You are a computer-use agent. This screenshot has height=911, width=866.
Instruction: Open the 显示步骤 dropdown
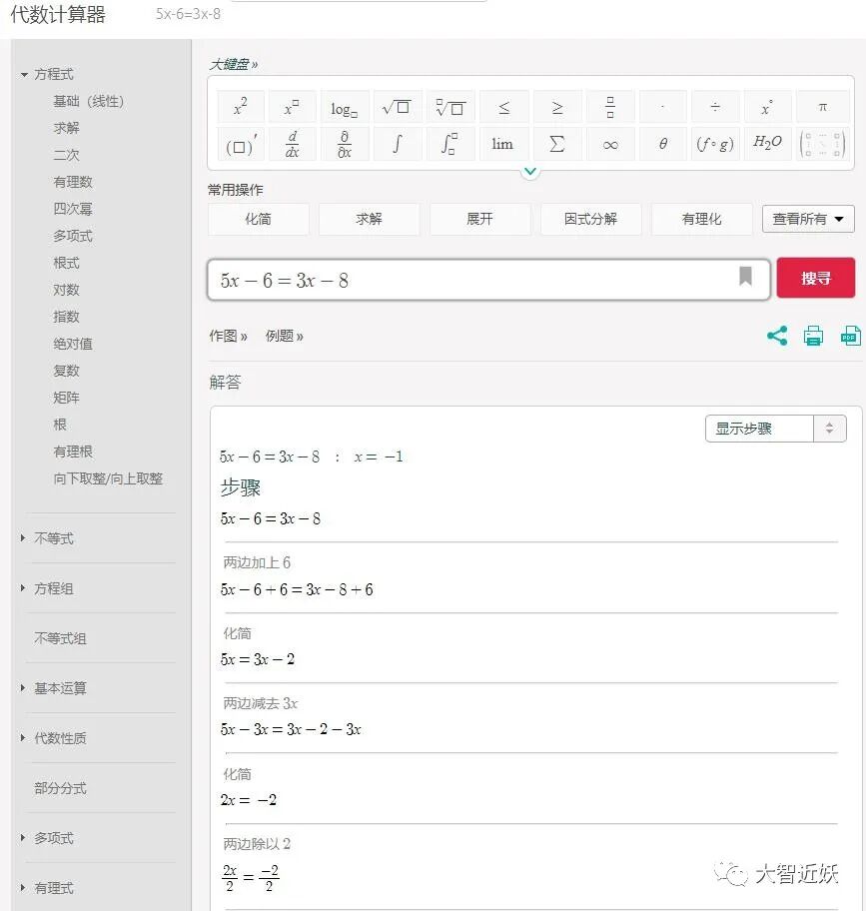[x=775, y=429]
